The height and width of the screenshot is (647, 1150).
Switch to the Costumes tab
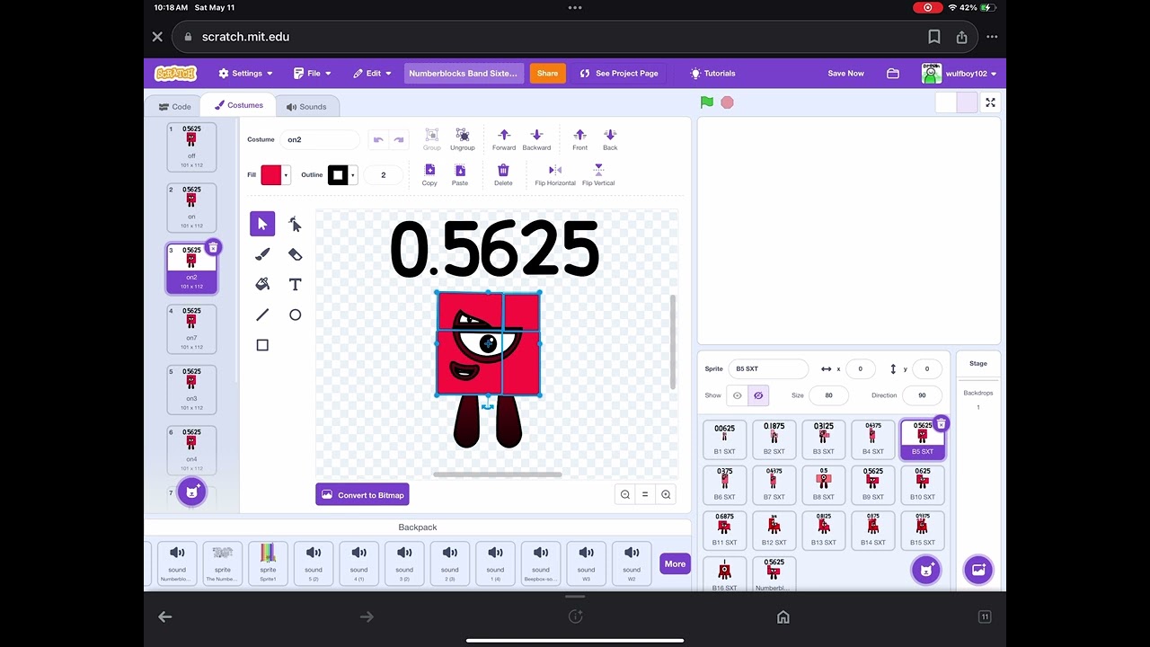[x=238, y=105]
